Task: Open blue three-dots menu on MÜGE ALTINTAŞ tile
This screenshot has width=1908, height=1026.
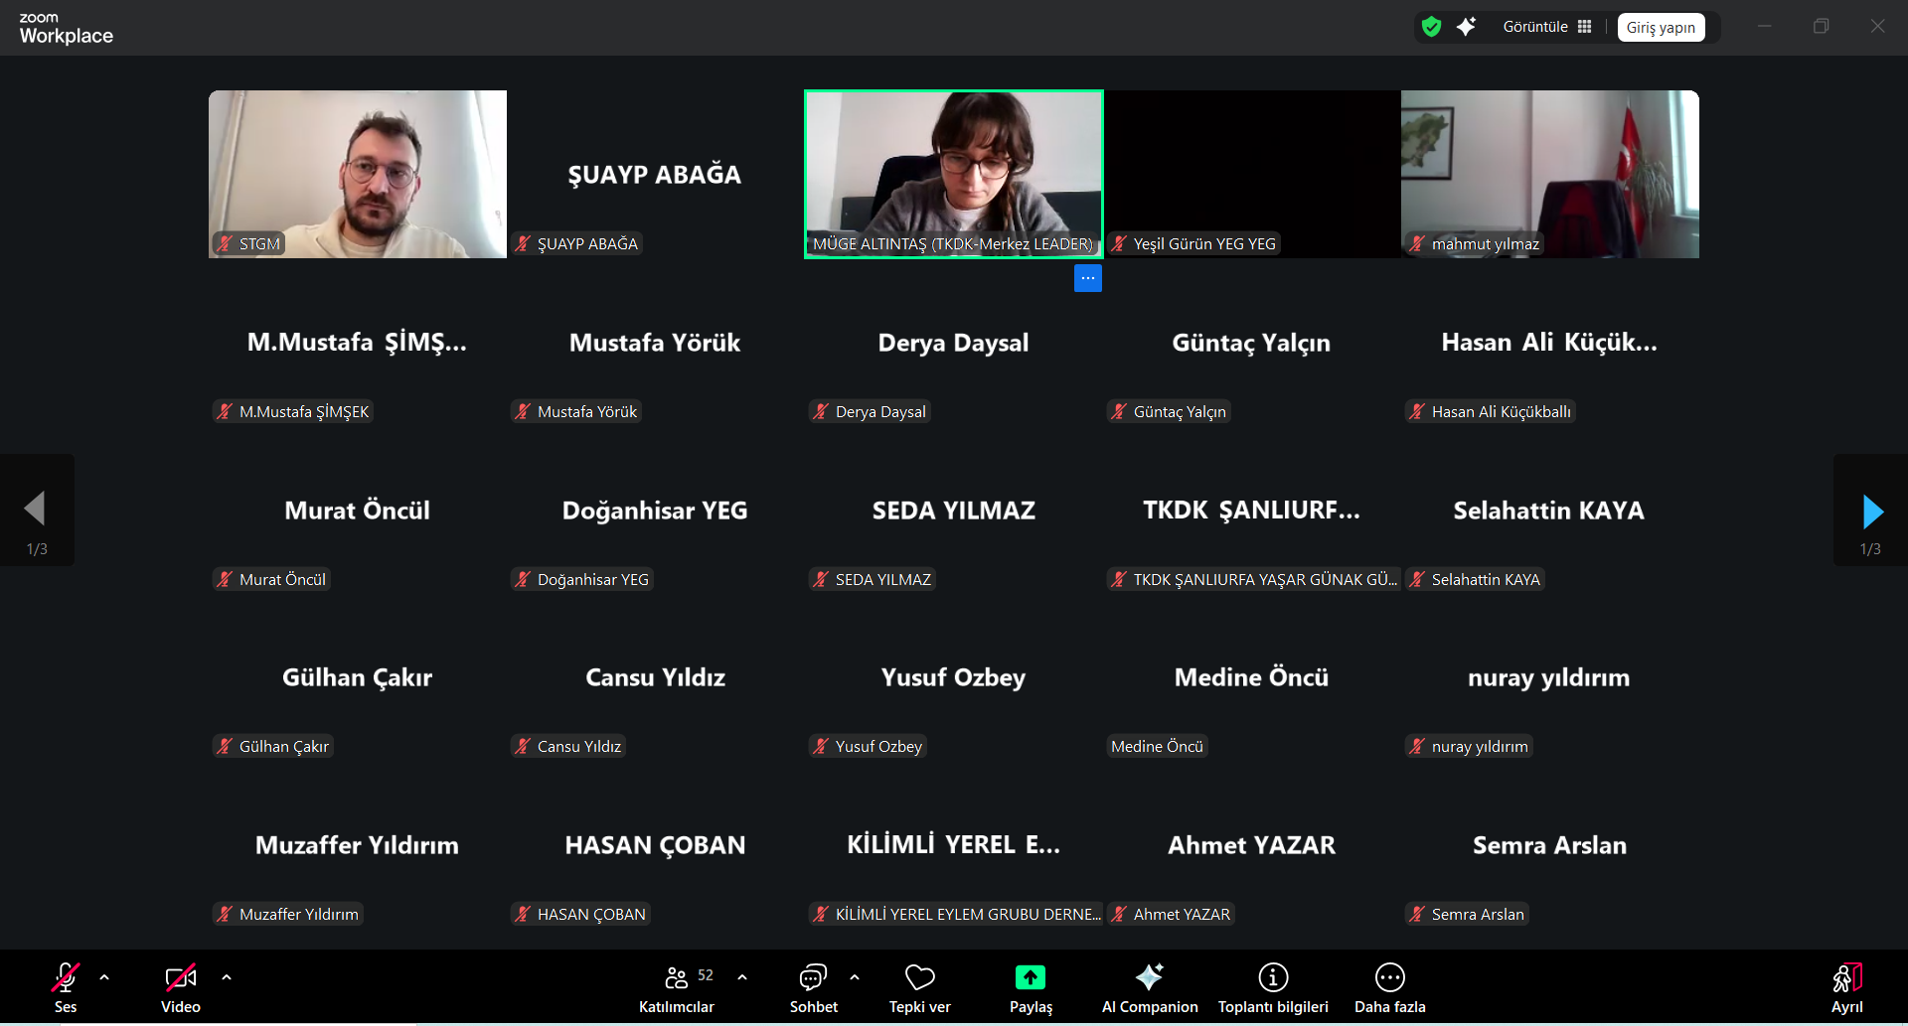Action: pos(1087,278)
